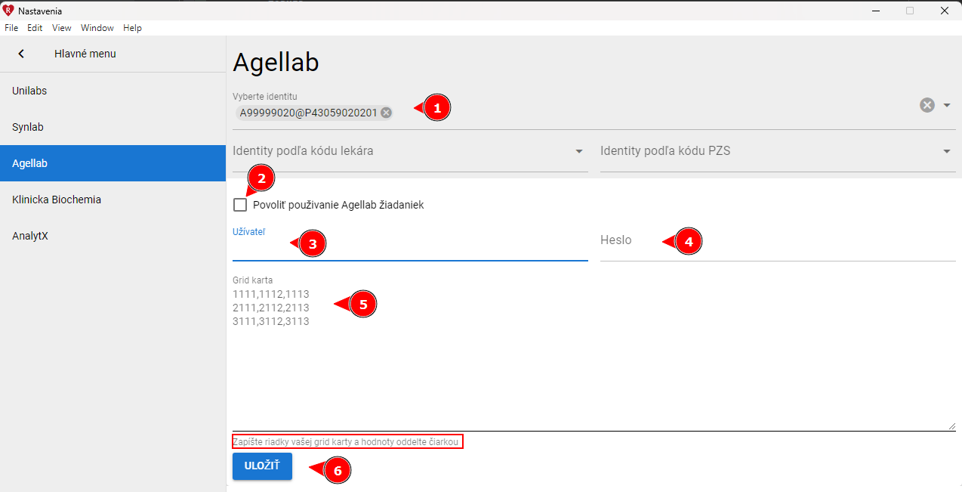Open Identity podľa kódu PZS dropdown

coord(778,151)
